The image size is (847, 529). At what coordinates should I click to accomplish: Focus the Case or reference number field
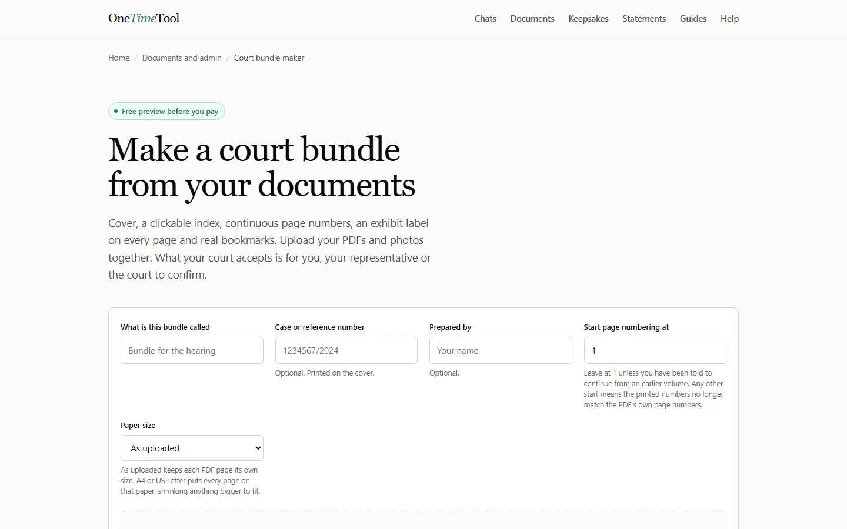[x=346, y=350]
